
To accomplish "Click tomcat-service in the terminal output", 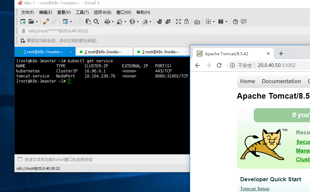I will [x=33, y=76].
